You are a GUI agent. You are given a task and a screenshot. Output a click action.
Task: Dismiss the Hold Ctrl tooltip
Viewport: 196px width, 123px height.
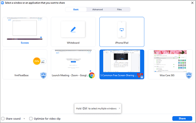[119, 108]
